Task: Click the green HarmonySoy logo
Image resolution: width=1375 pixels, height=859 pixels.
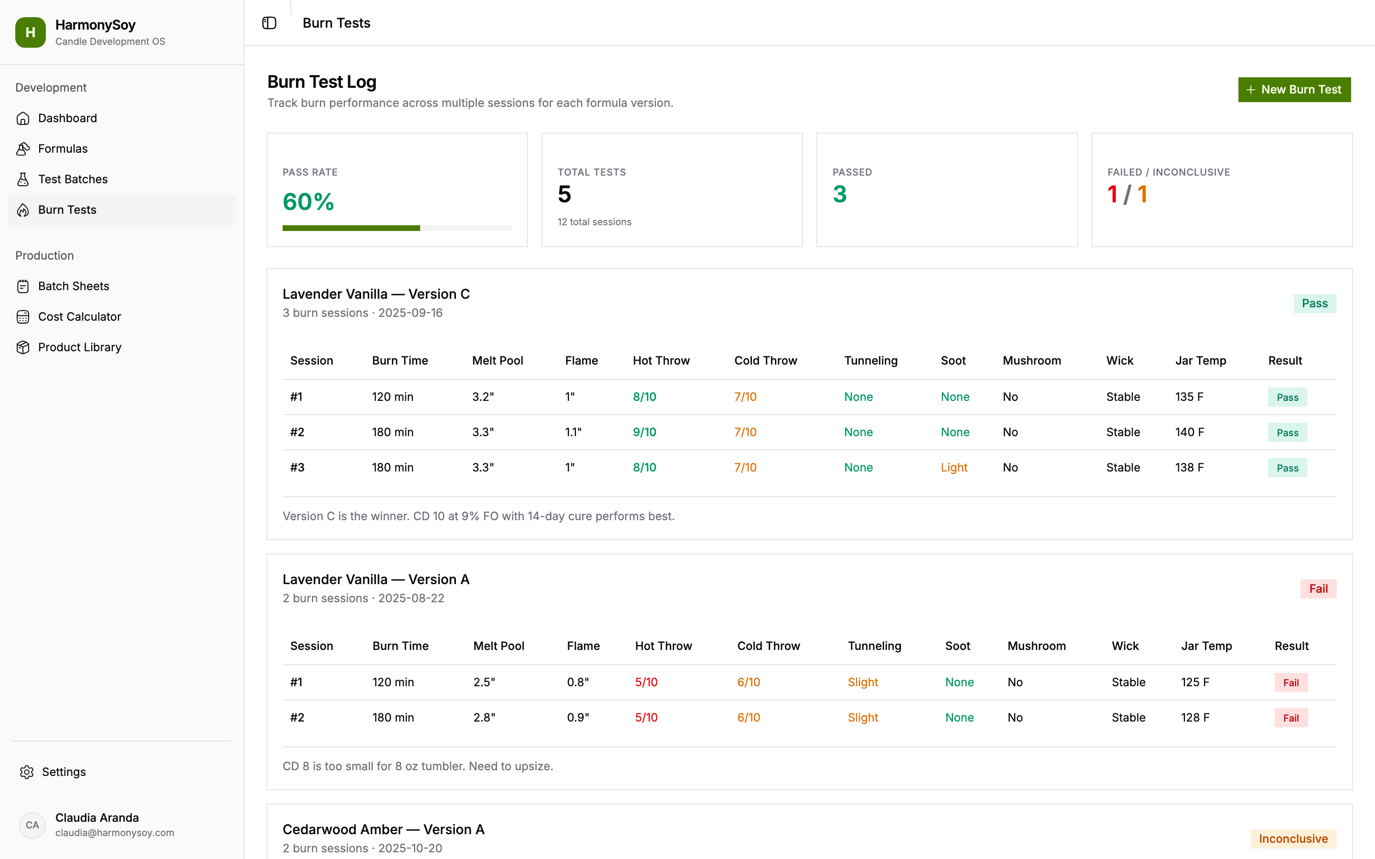Action: pyautogui.click(x=31, y=32)
